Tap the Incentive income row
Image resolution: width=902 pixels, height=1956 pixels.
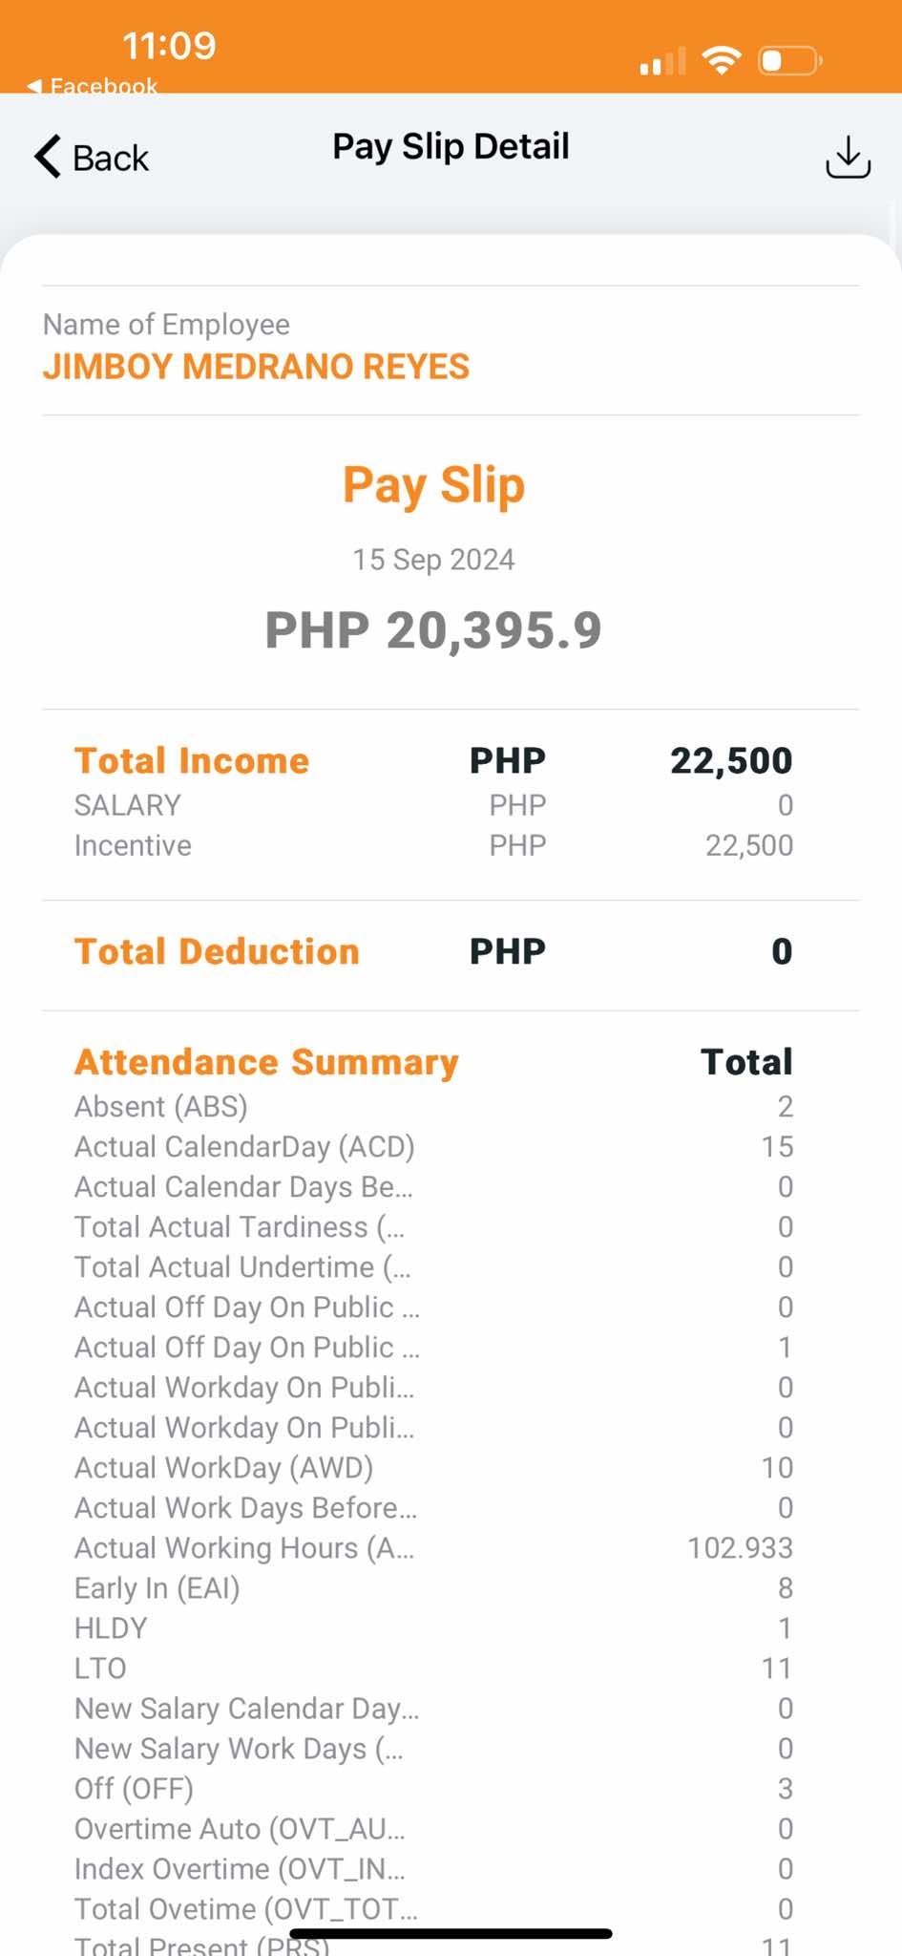[x=432, y=845]
